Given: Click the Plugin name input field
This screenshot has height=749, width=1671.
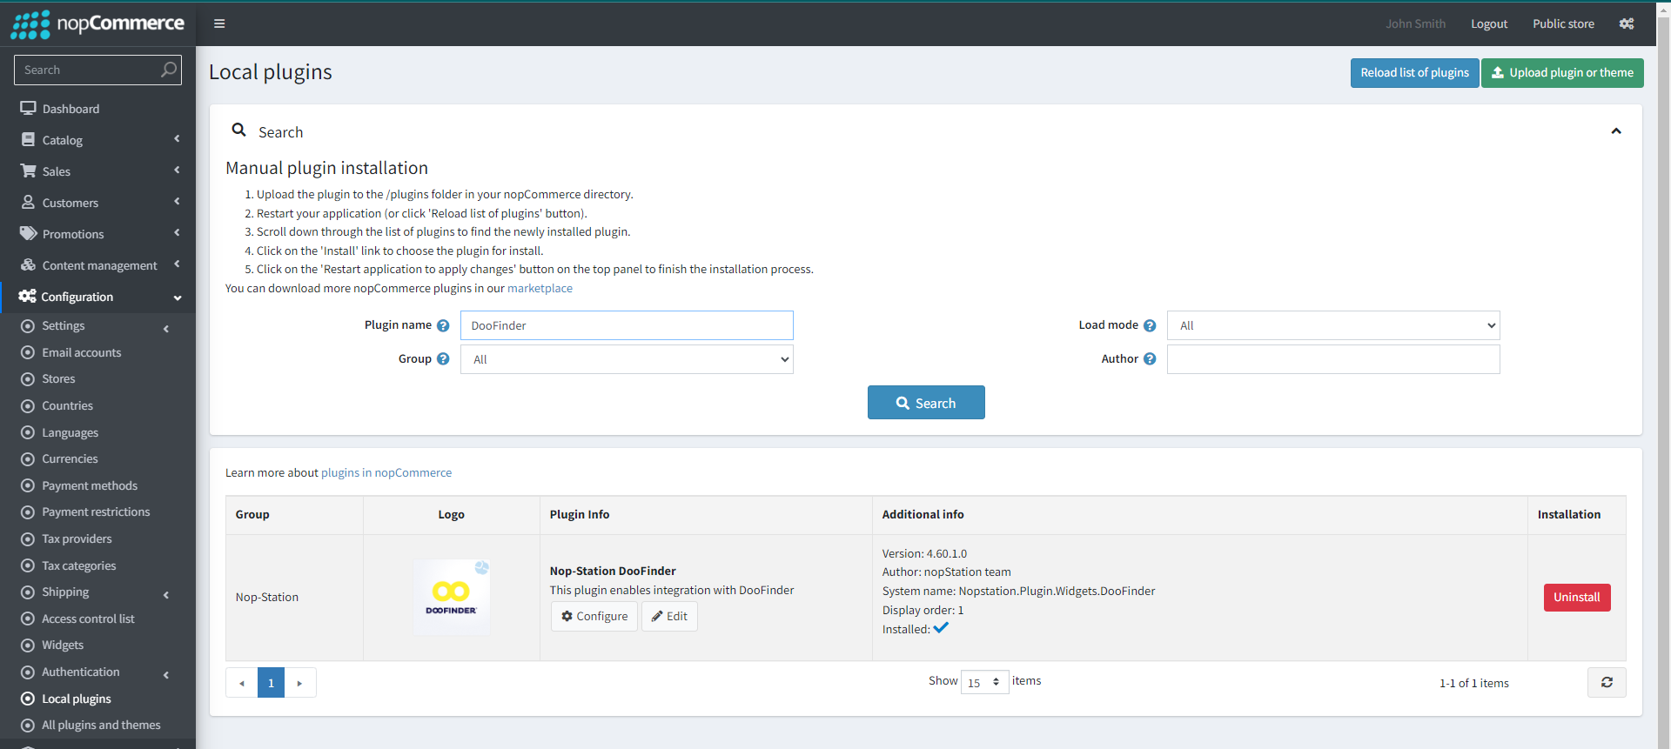Looking at the screenshot, I should pyautogui.click(x=627, y=325).
